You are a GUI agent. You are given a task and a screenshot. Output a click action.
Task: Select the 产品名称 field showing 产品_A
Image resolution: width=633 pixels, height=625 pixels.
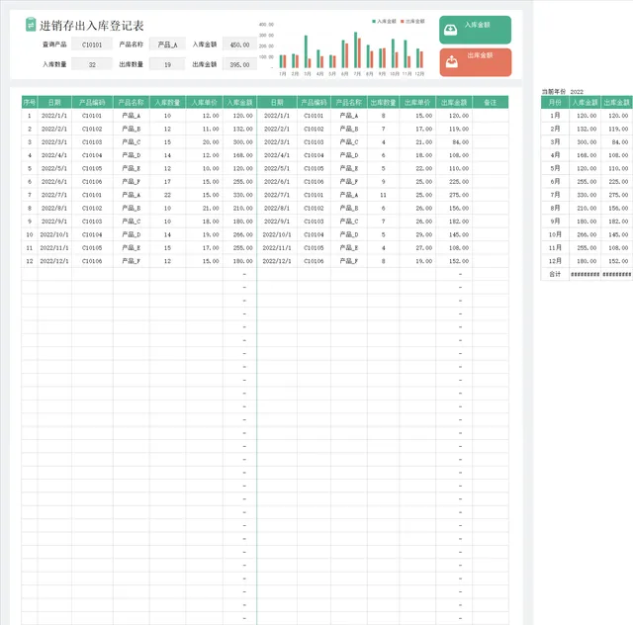pyautogui.click(x=167, y=45)
